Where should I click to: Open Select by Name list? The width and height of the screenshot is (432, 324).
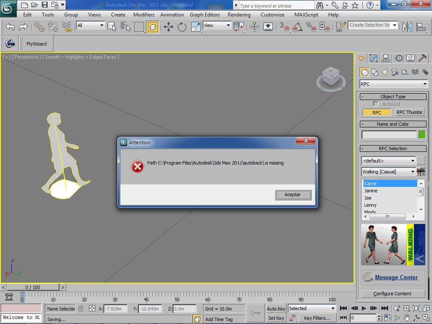click(125, 27)
